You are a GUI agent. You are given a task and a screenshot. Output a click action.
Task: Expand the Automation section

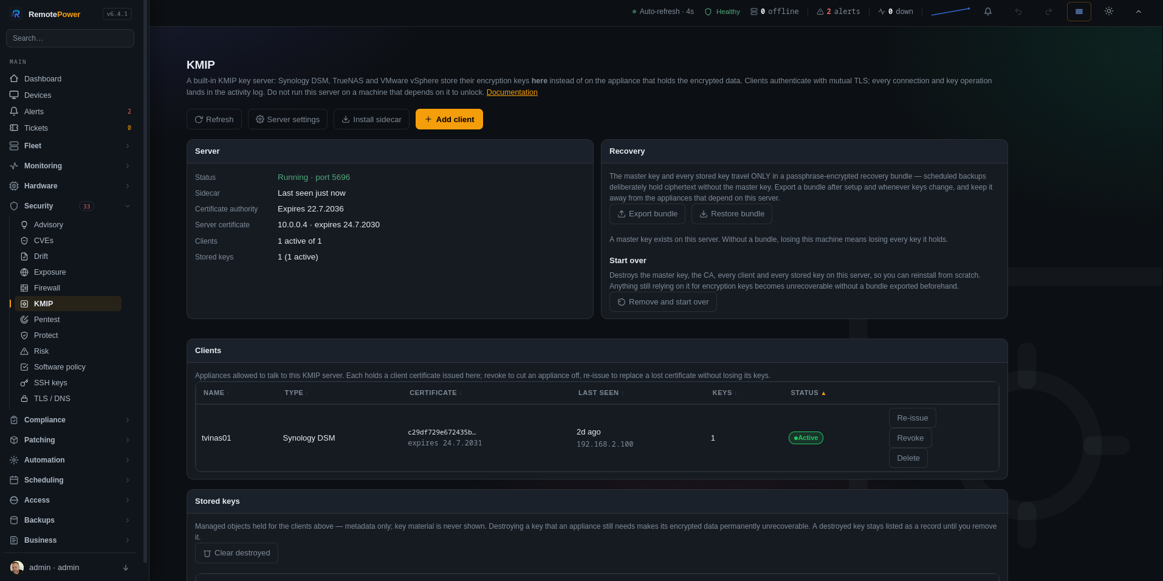coord(70,460)
